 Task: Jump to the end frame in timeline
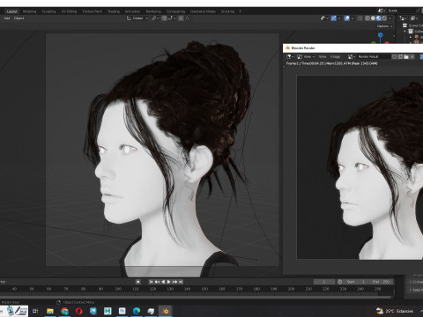(181, 282)
